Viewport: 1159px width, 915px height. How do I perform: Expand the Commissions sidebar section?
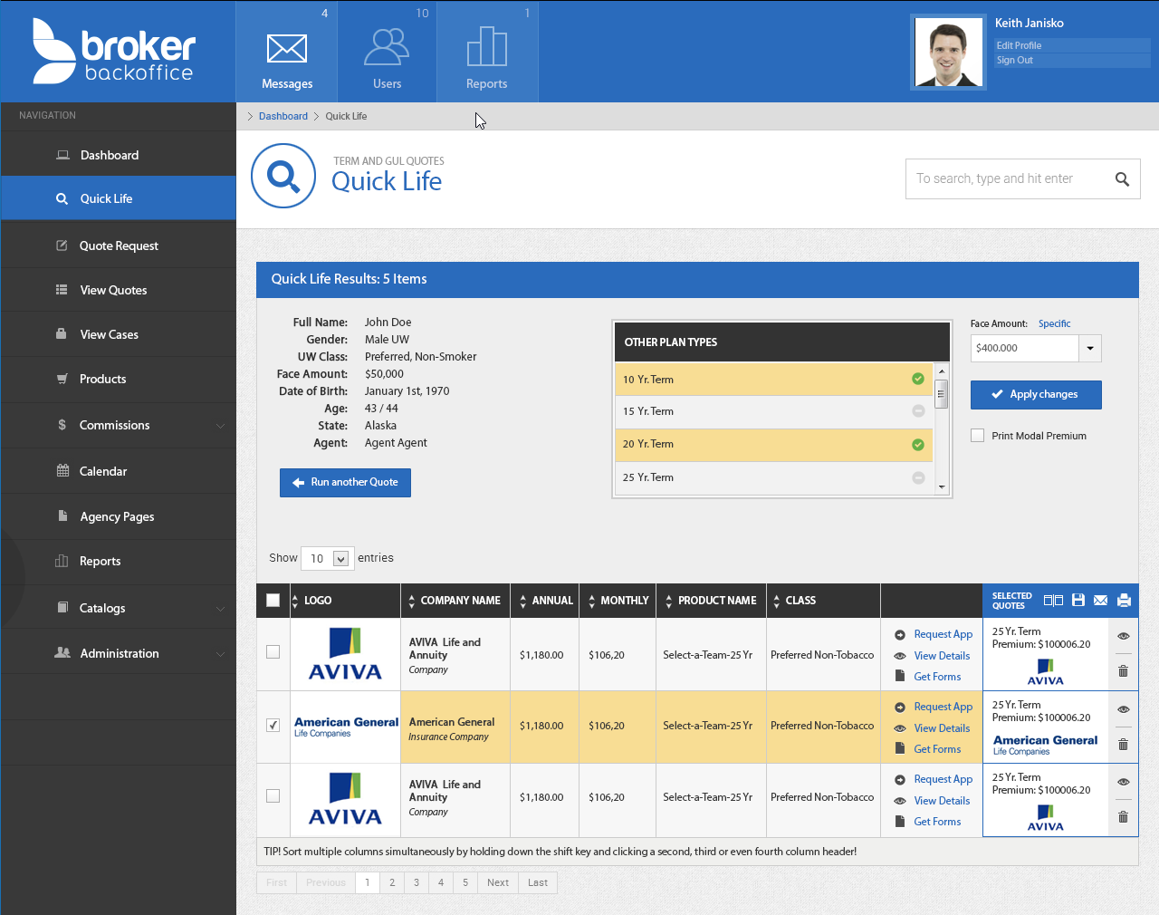[220, 426]
